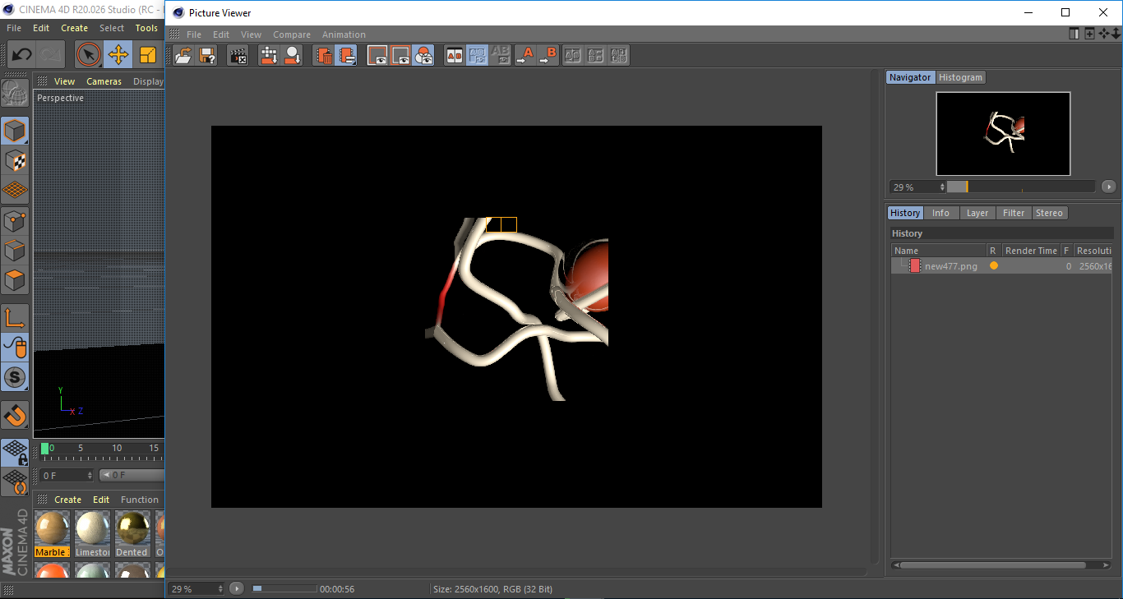Click orange render dot for new477.png
Viewport: 1123px width, 599px height.
(994, 265)
